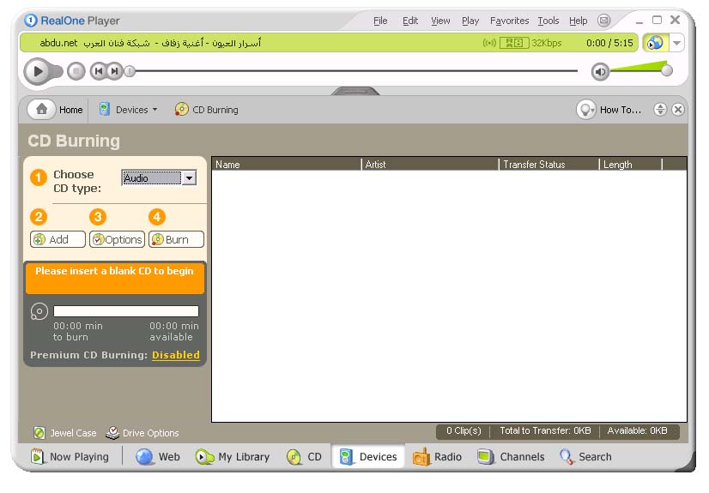The height and width of the screenshot is (493, 709).
Task: Skip to next clip
Action: point(114,71)
